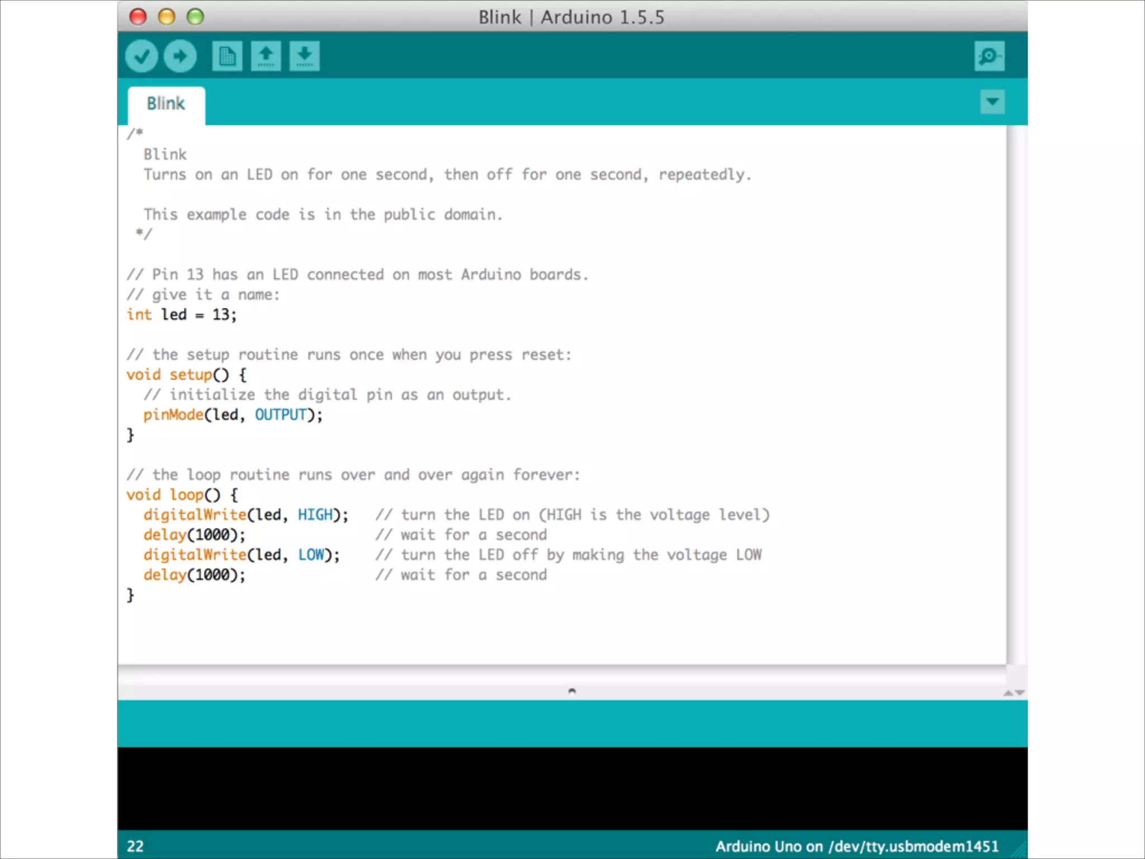
Task: Click 'pinMode(led, OUTPUT);' code line
Action: (x=233, y=415)
